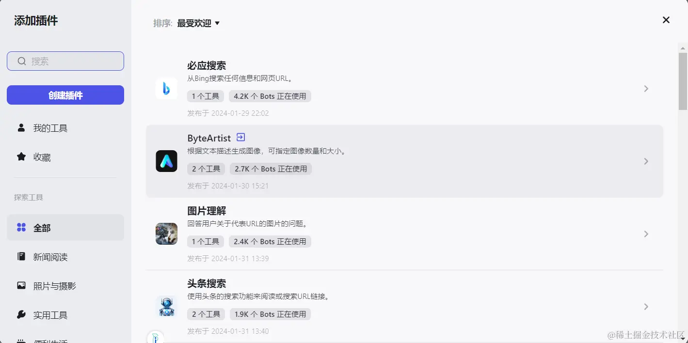Expand the 图片理解 plugin chevron
This screenshot has width=688, height=343.
[x=646, y=234]
